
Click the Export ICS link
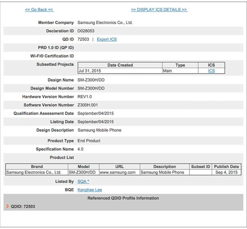pos(107,39)
